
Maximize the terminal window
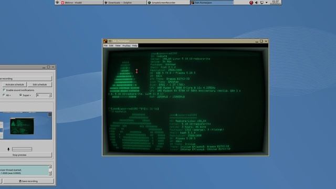pyautogui.click(x=261, y=41)
